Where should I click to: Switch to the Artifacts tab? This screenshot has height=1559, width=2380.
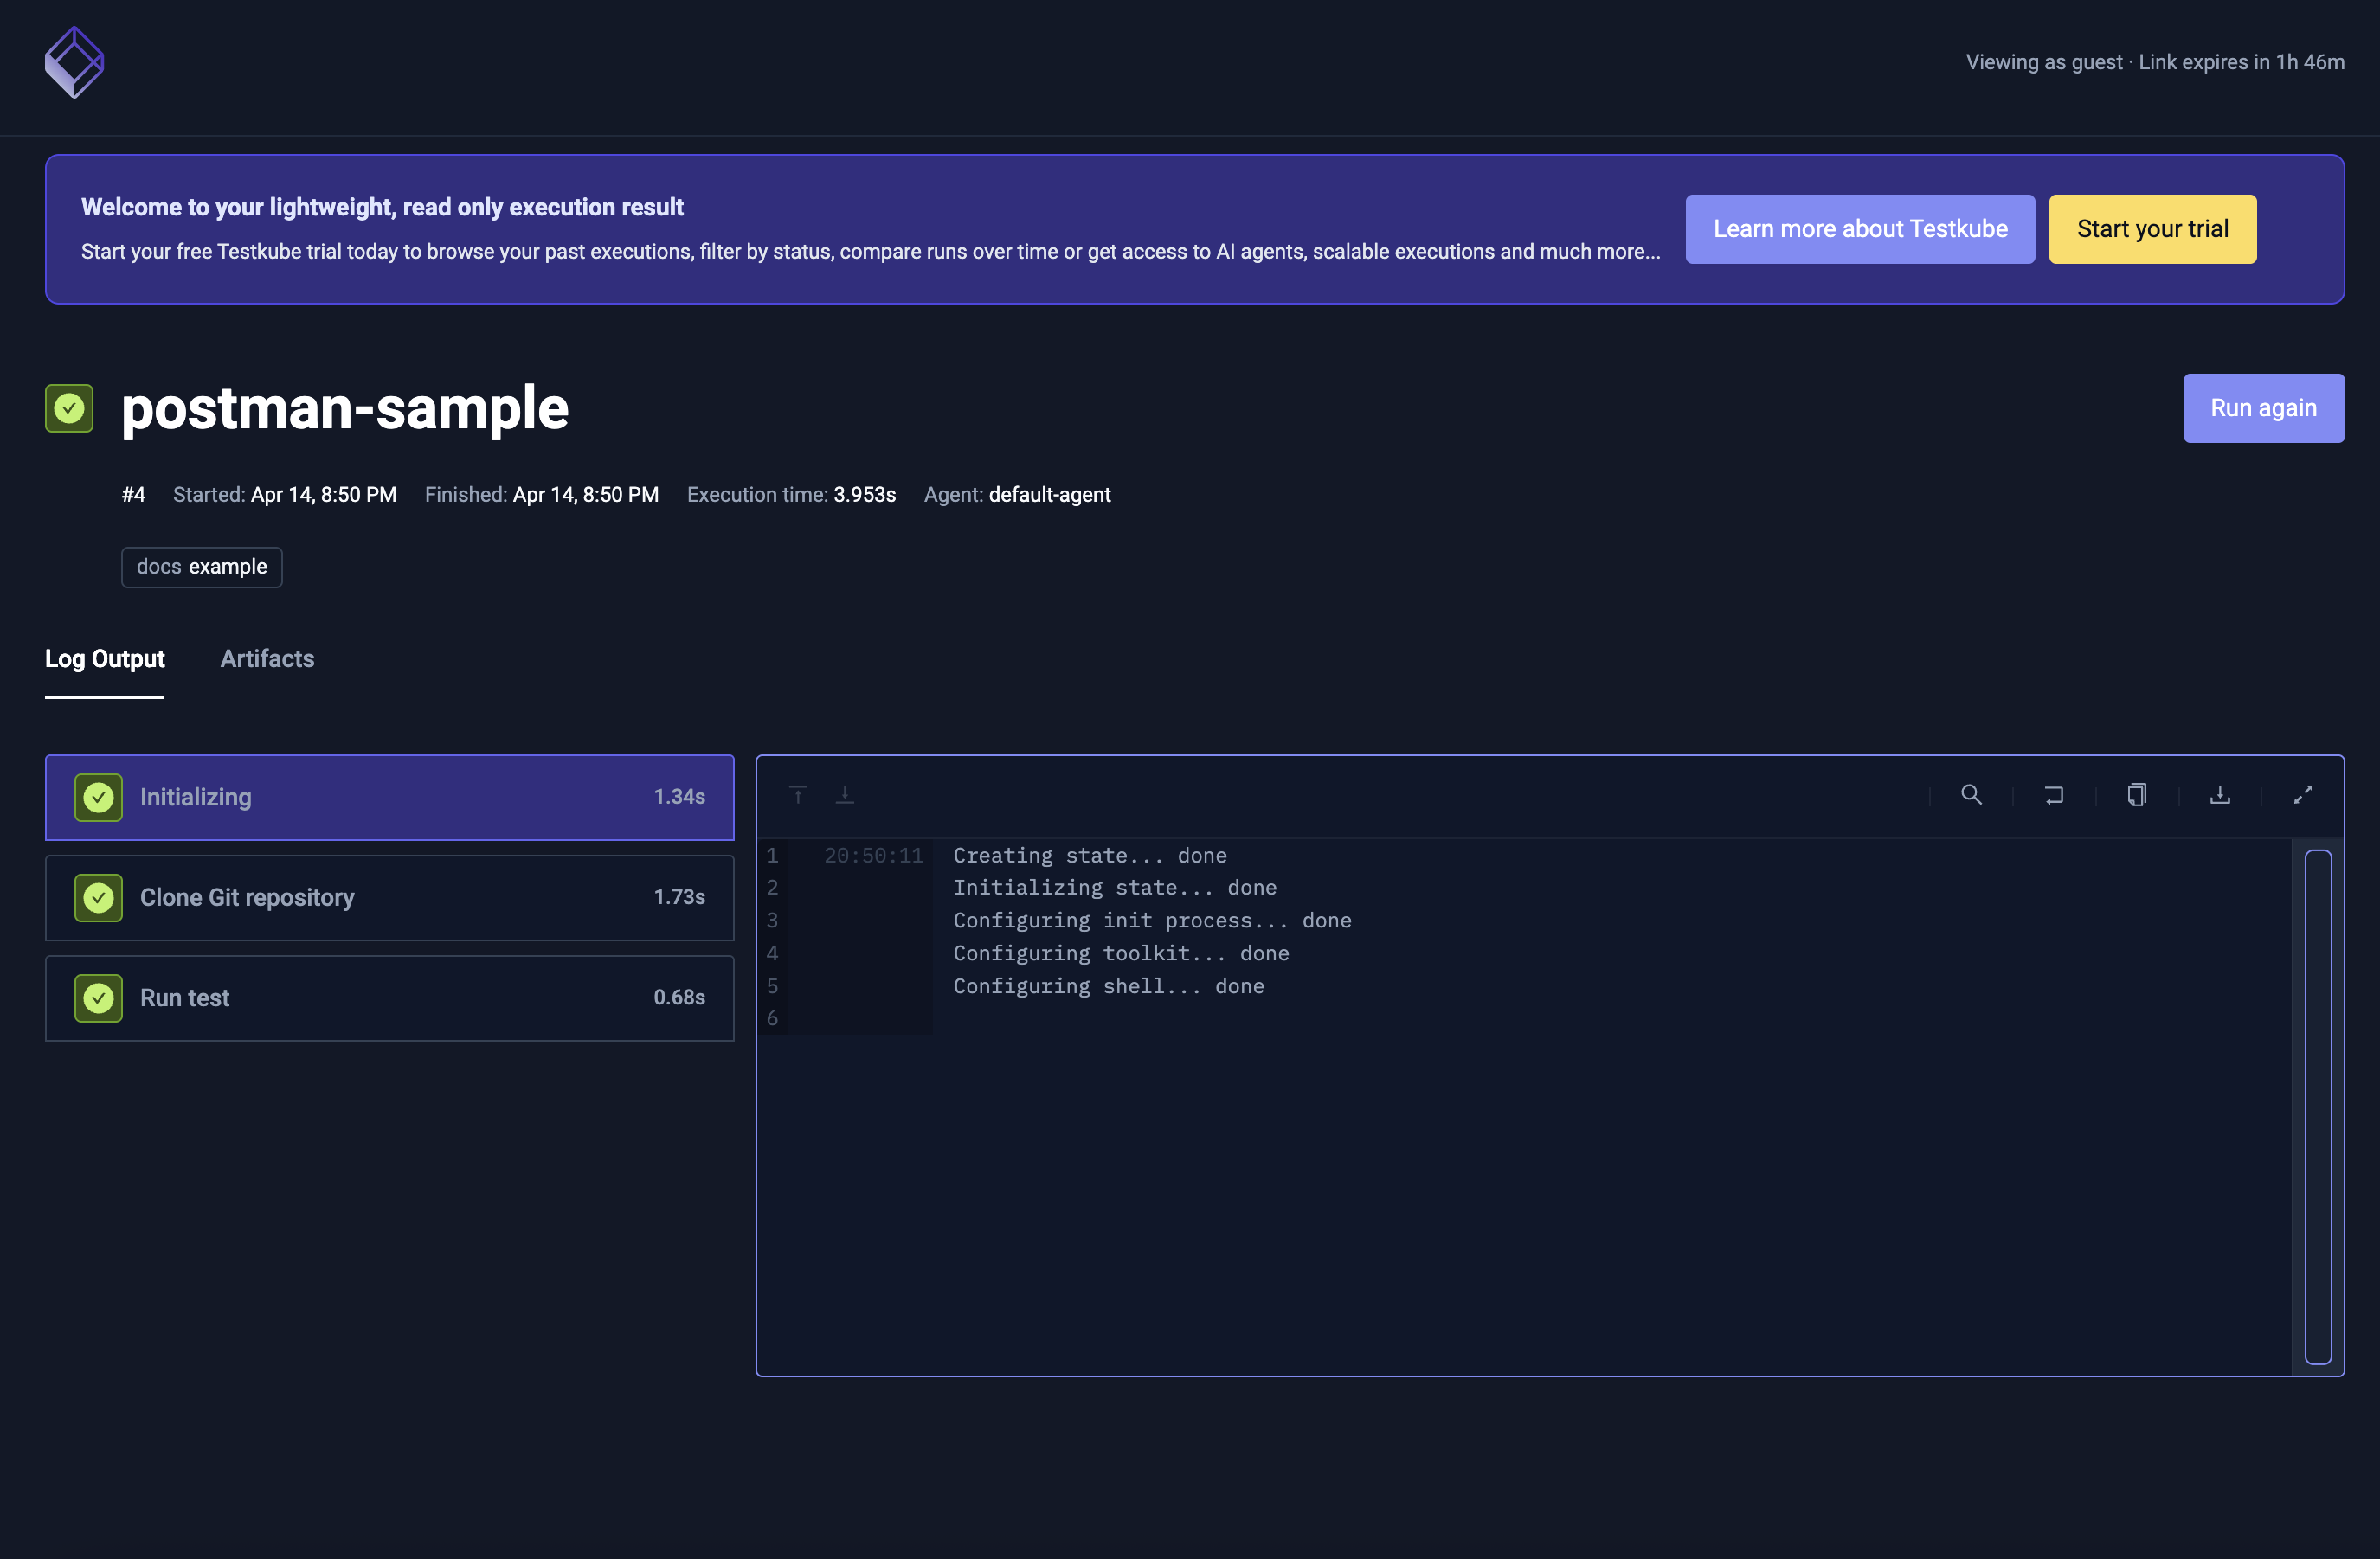click(x=267, y=658)
